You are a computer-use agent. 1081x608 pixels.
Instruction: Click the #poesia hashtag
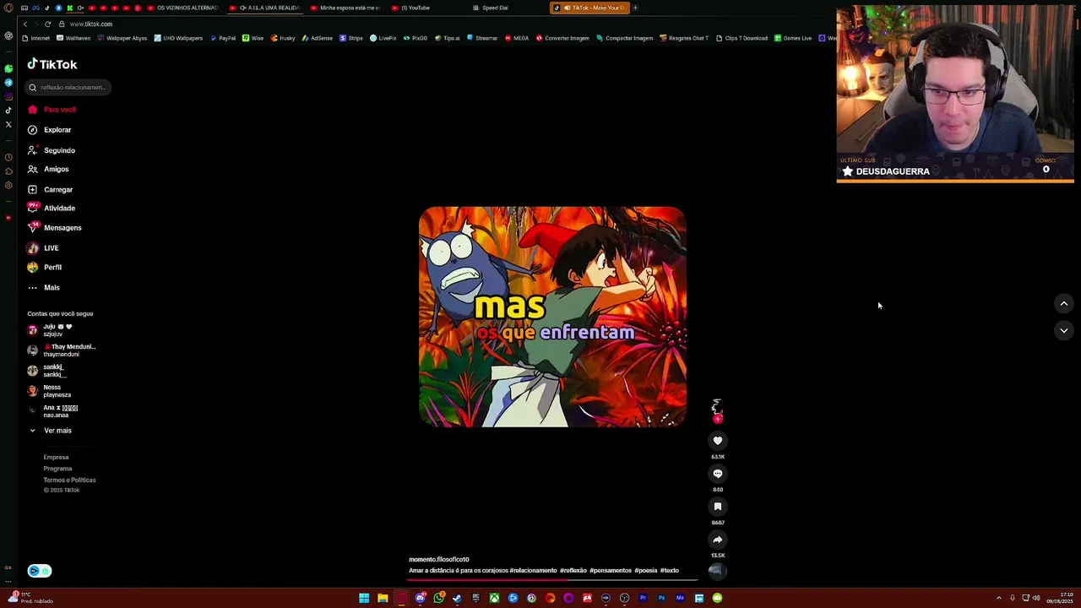pos(646,571)
